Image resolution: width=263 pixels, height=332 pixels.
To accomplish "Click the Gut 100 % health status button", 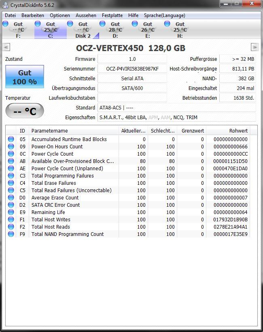I will (x=25, y=77).
